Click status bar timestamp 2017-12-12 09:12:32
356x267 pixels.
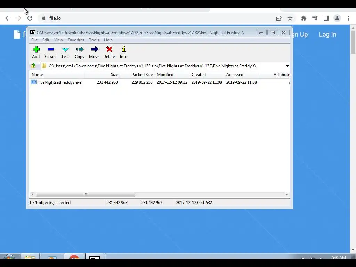(x=194, y=203)
